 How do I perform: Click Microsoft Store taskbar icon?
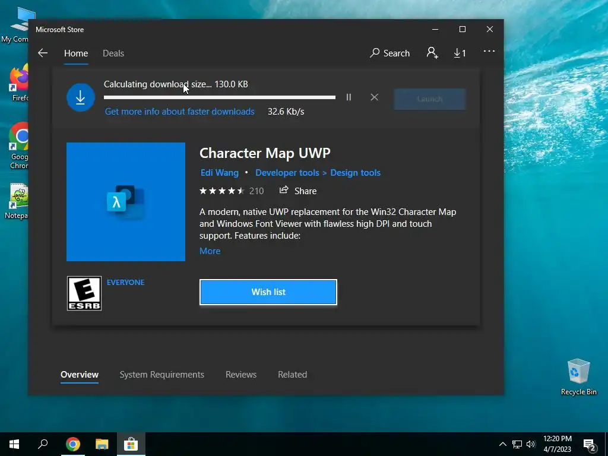coord(131,444)
